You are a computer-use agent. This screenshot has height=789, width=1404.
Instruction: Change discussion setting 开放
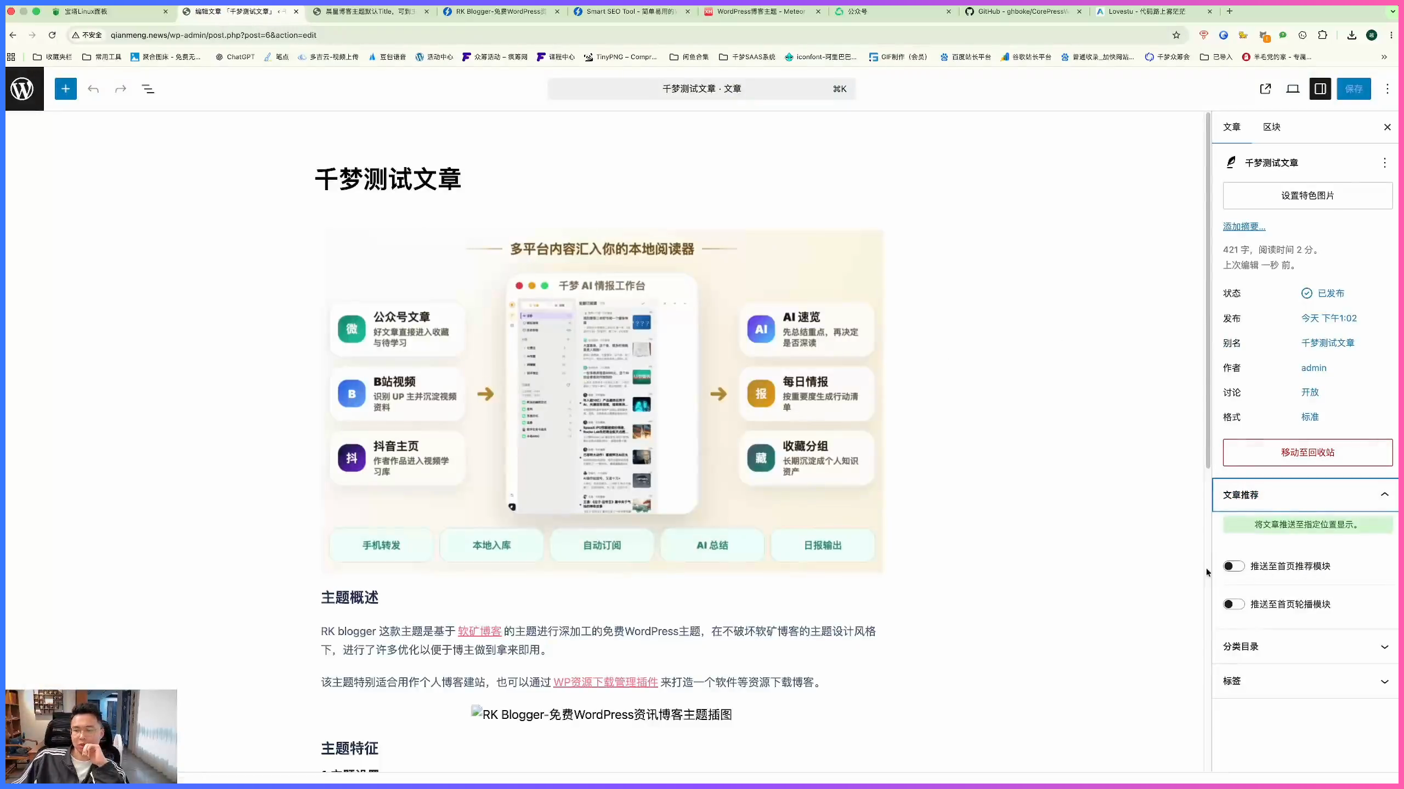(x=1310, y=392)
